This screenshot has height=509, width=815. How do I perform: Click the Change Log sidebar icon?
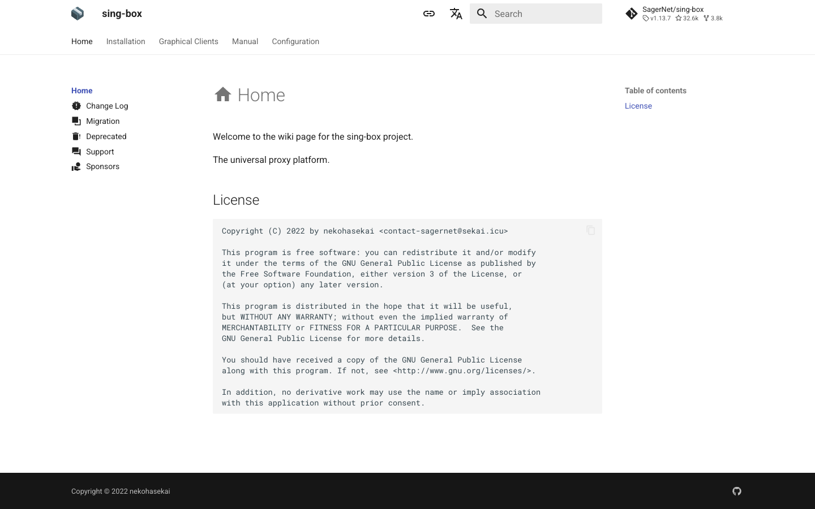pos(76,106)
